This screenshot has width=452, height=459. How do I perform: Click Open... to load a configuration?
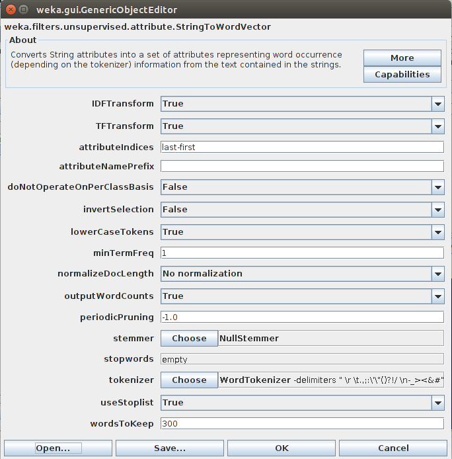pos(58,448)
